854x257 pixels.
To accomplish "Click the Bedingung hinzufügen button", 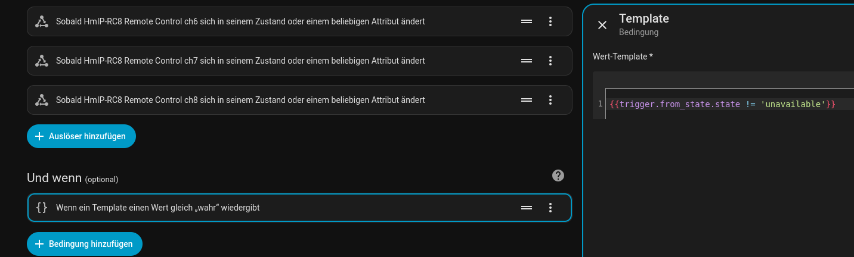I will point(84,244).
